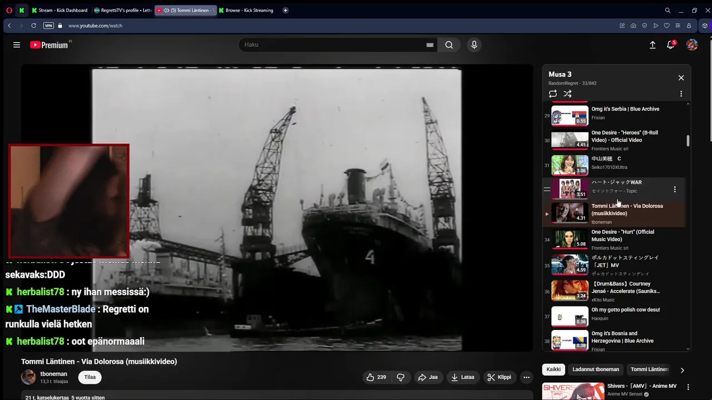Image resolution: width=712 pixels, height=400 pixels.
Task: Open the YouTube hamburger guide menu
Action: pos(17,45)
